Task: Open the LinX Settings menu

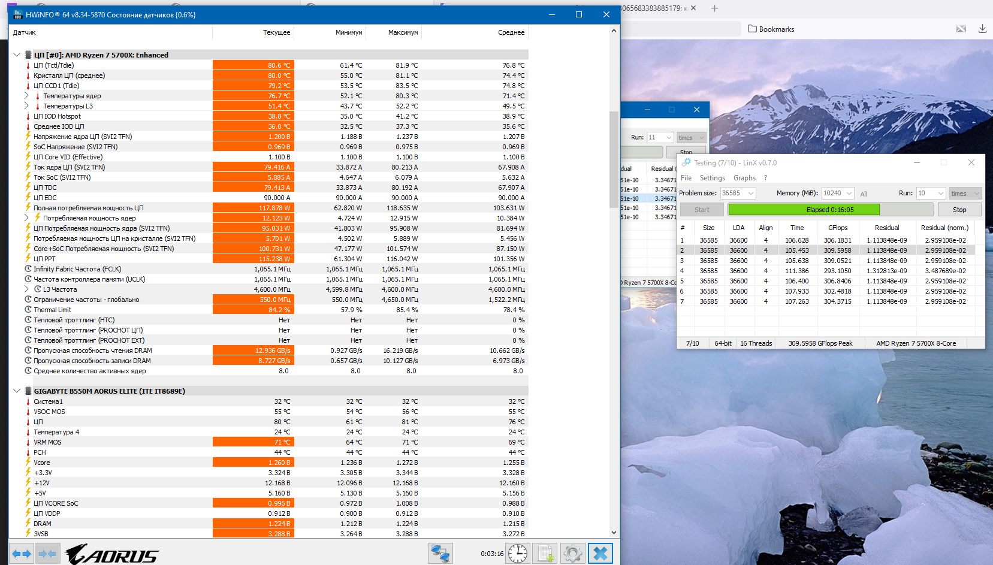Action: pyautogui.click(x=712, y=178)
